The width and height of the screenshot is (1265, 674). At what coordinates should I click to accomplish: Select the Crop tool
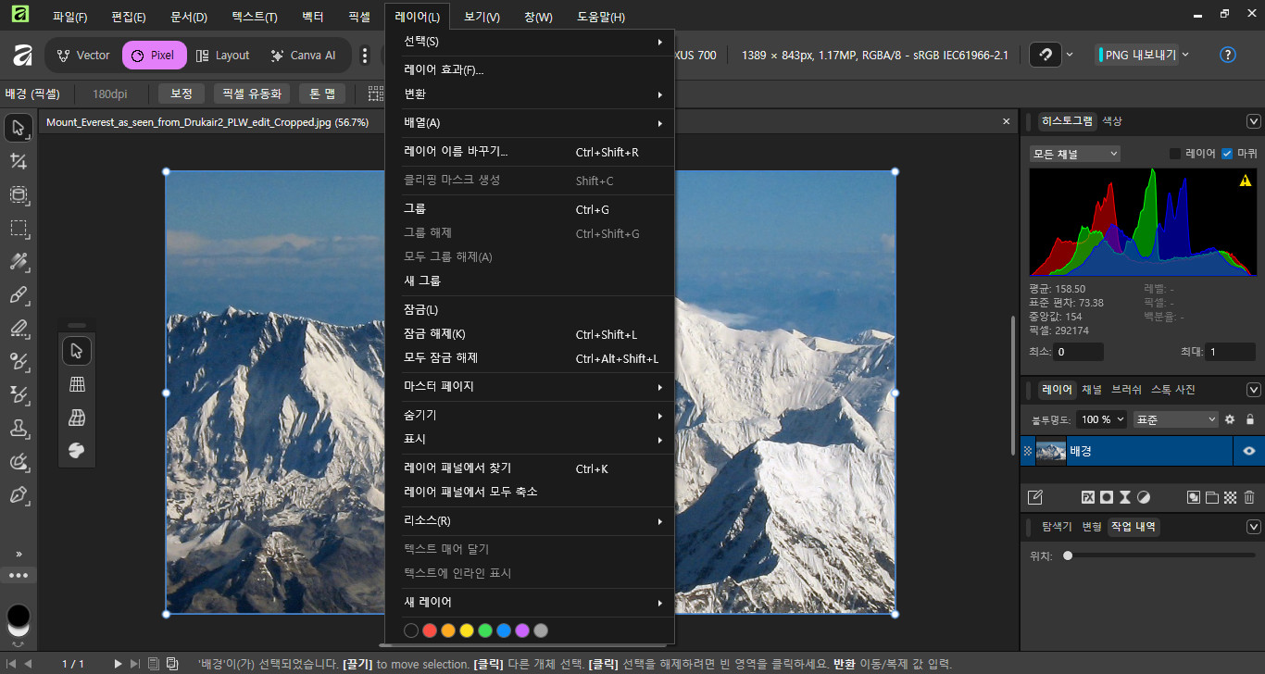tap(19, 161)
